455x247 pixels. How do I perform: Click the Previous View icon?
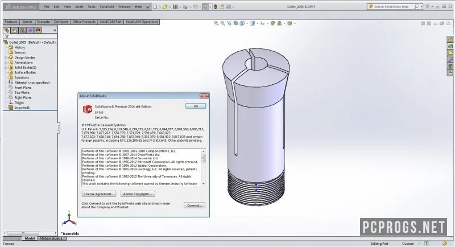229,23
